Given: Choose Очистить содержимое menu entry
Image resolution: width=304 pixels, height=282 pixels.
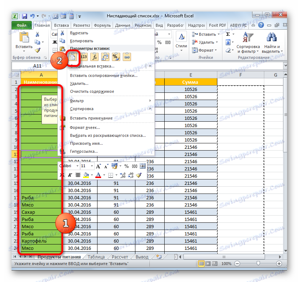Looking at the screenshot, I should point(92,91).
